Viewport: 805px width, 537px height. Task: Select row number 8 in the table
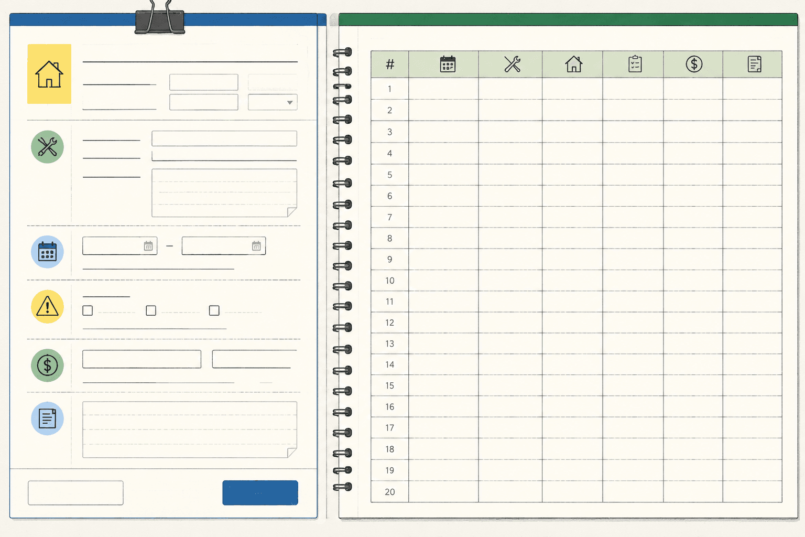[x=576, y=238]
